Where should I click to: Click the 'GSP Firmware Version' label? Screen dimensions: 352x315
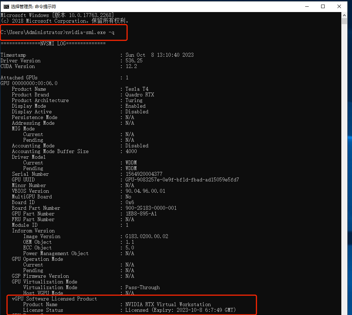click(x=40, y=276)
